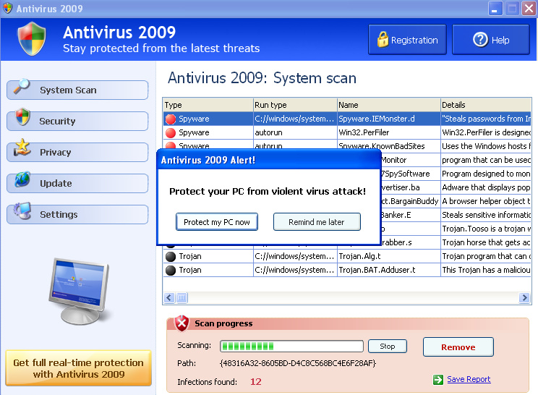The width and height of the screenshot is (538, 395).
Task: Click the black dot in the Trojan.BAT.Adduser.t row
Action: point(170,271)
